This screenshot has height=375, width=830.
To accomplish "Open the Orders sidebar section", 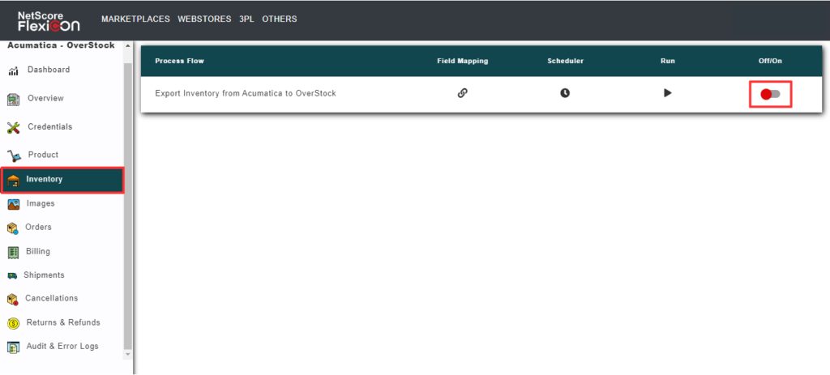I will [x=38, y=228].
